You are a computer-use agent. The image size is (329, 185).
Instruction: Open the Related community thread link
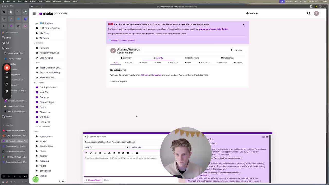coord(123,40)
